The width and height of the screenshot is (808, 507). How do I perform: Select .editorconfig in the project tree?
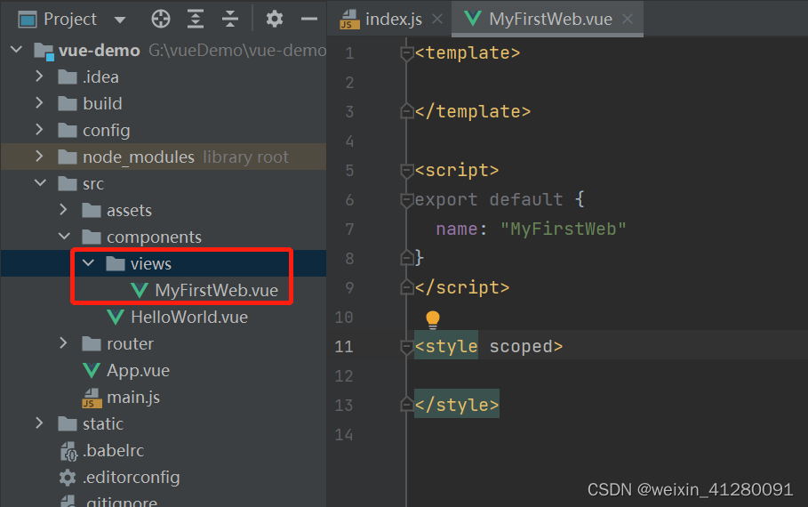click(131, 478)
